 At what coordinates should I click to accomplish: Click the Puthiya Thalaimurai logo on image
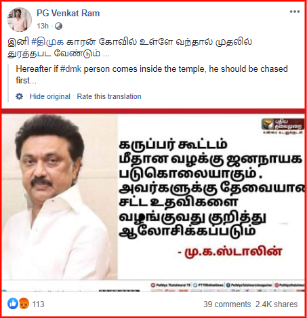click(283, 125)
